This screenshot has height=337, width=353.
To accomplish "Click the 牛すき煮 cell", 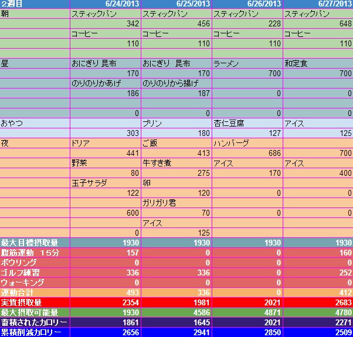I will pyautogui.click(x=176, y=163).
